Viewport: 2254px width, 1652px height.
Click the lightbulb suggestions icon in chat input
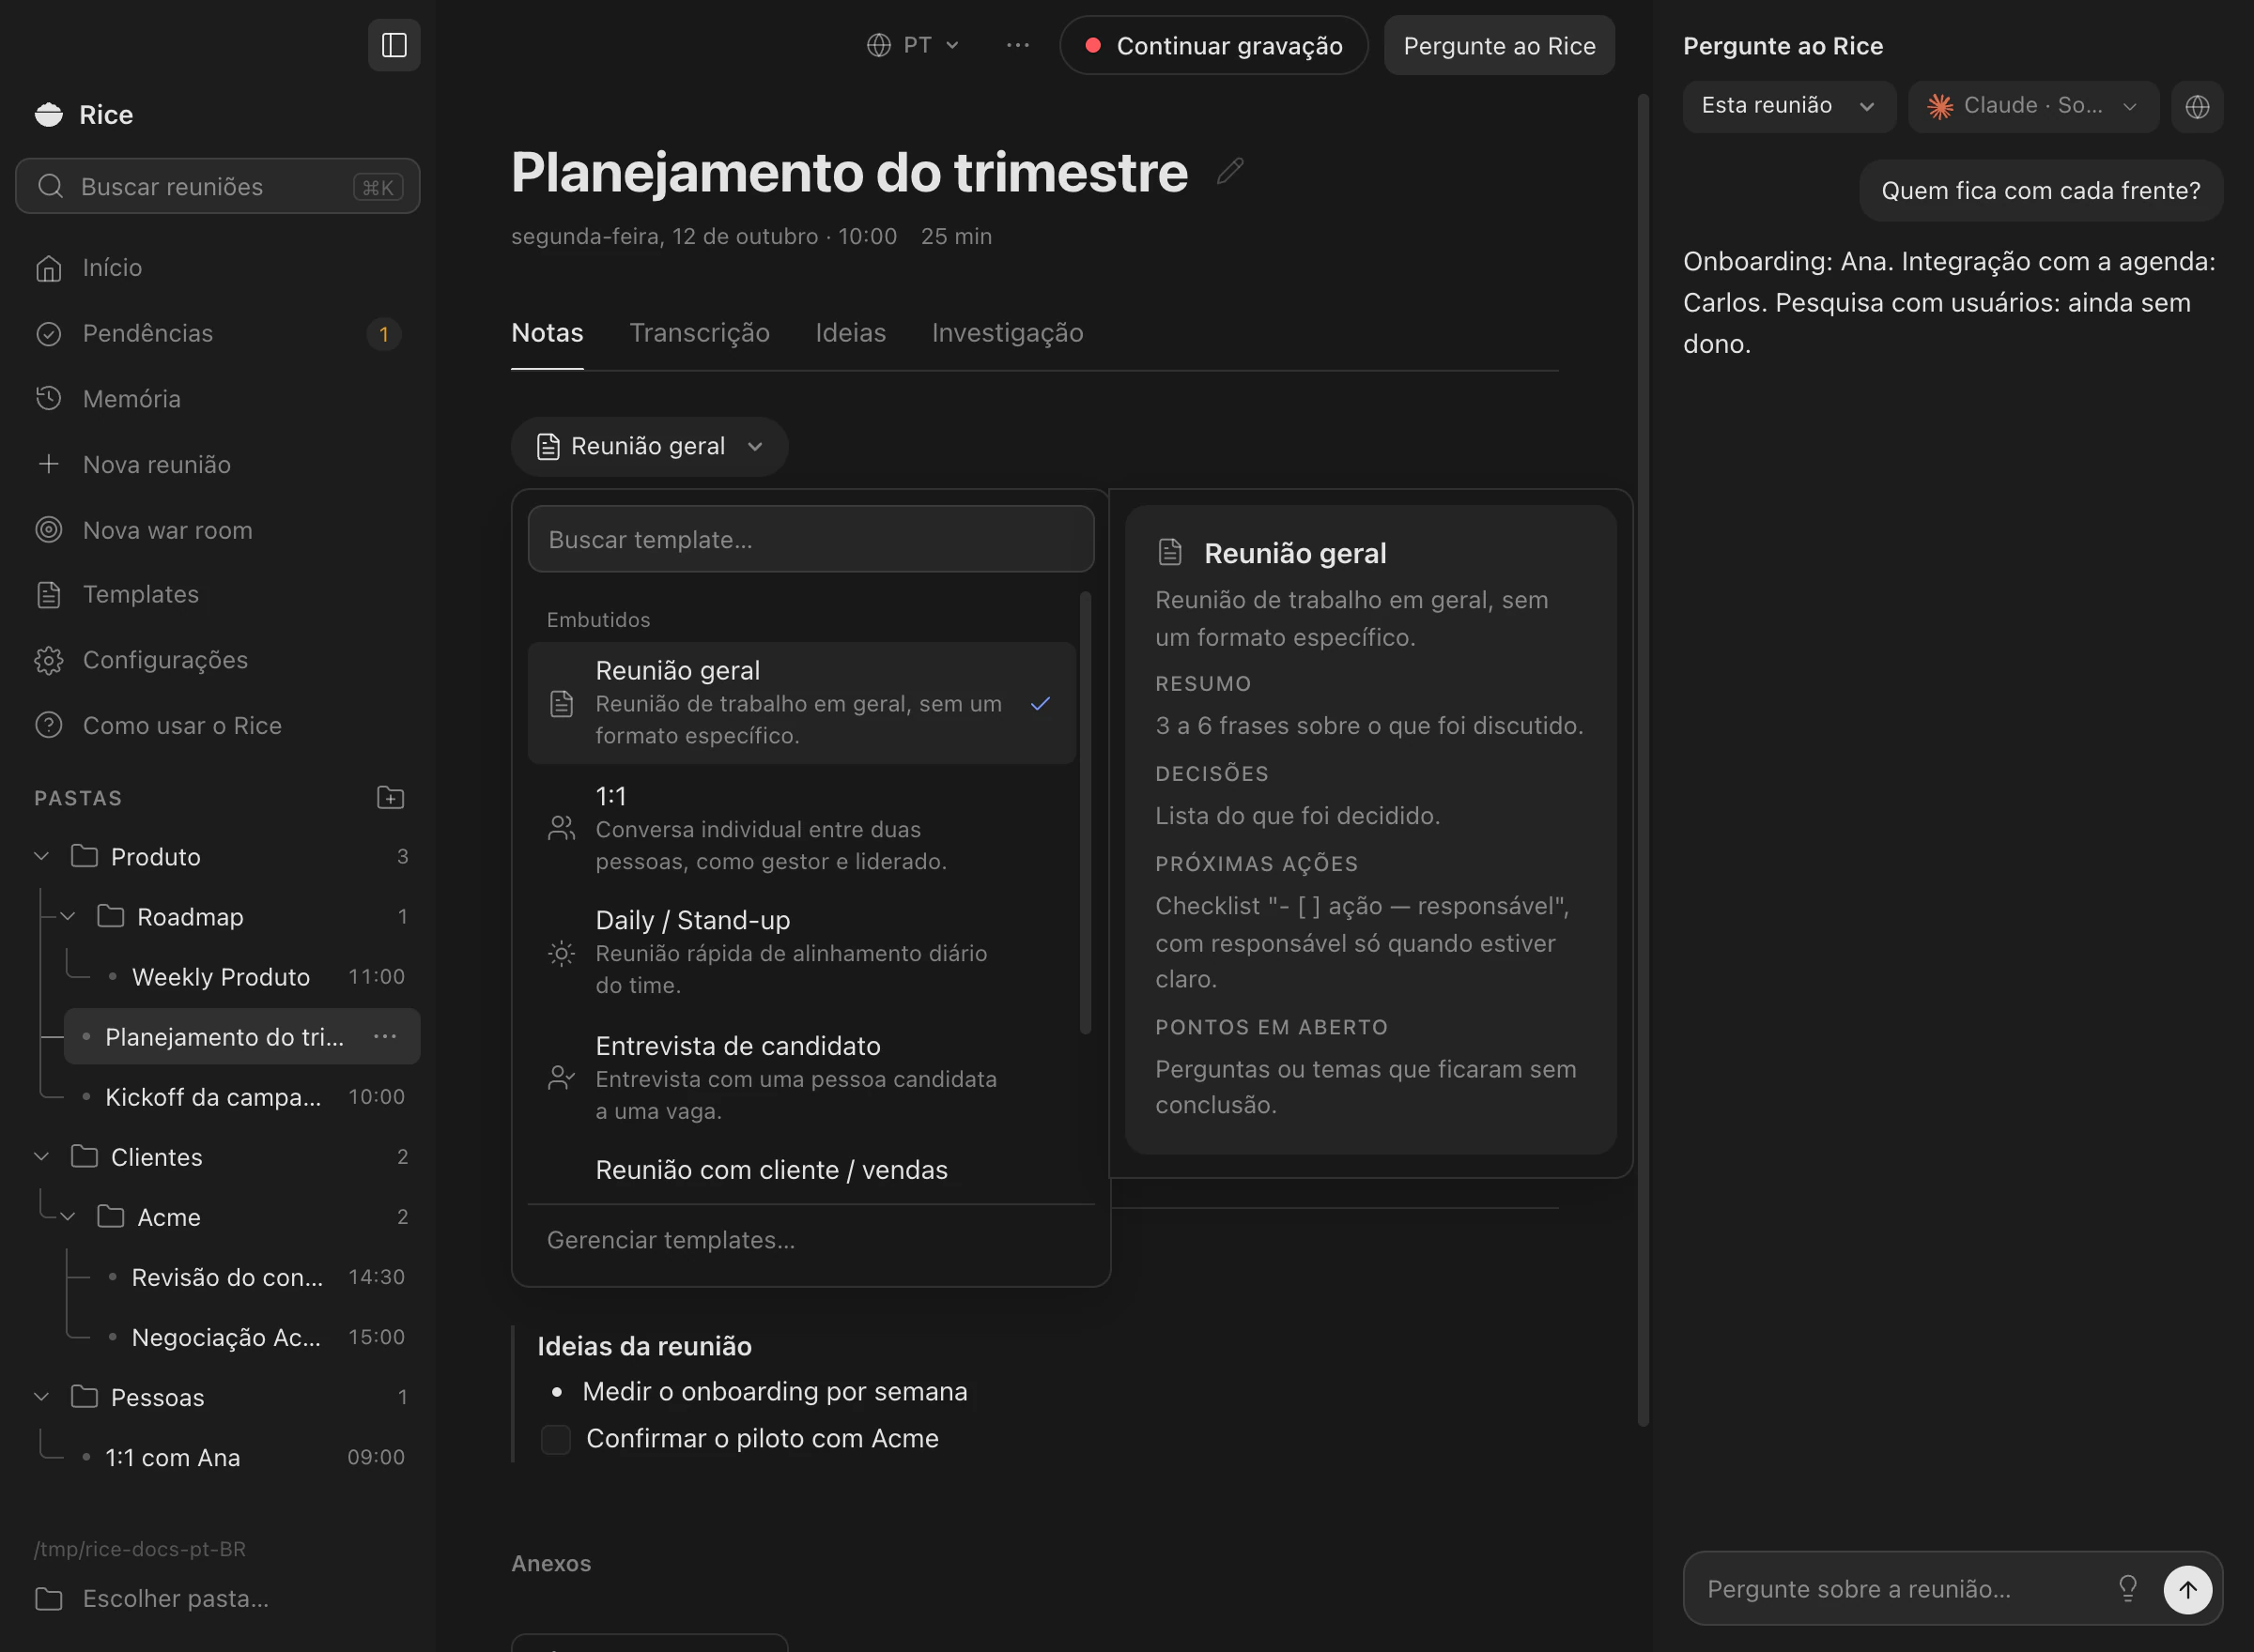tap(2128, 1588)
